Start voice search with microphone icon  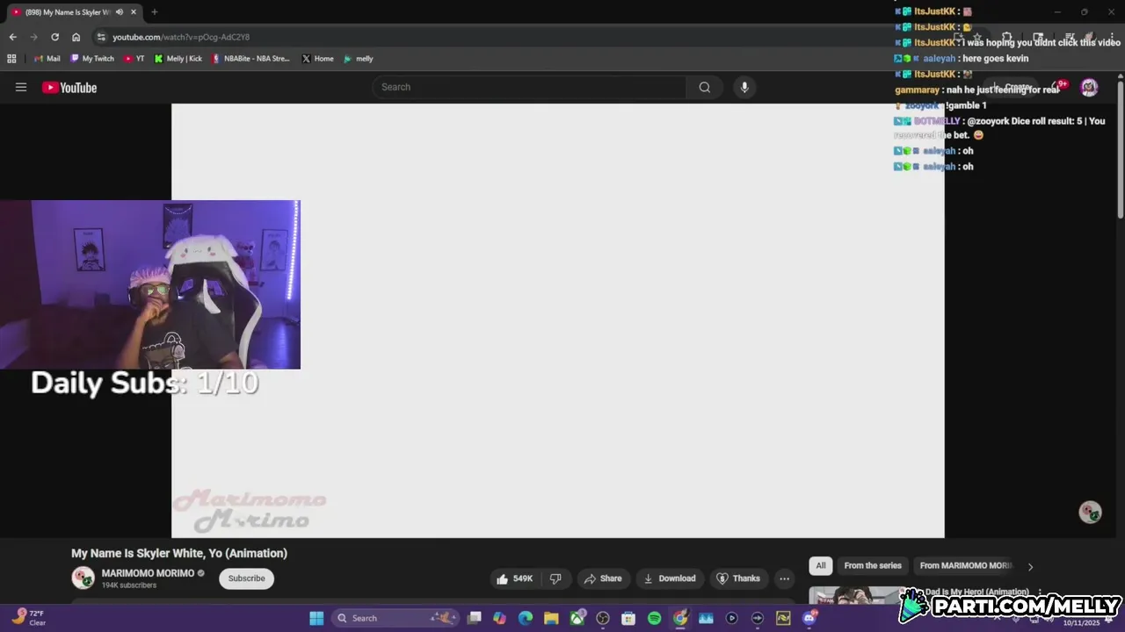click(744, 87)
